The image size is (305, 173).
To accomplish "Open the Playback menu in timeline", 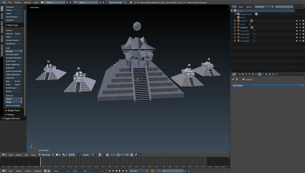I will [x=38, y=171].
